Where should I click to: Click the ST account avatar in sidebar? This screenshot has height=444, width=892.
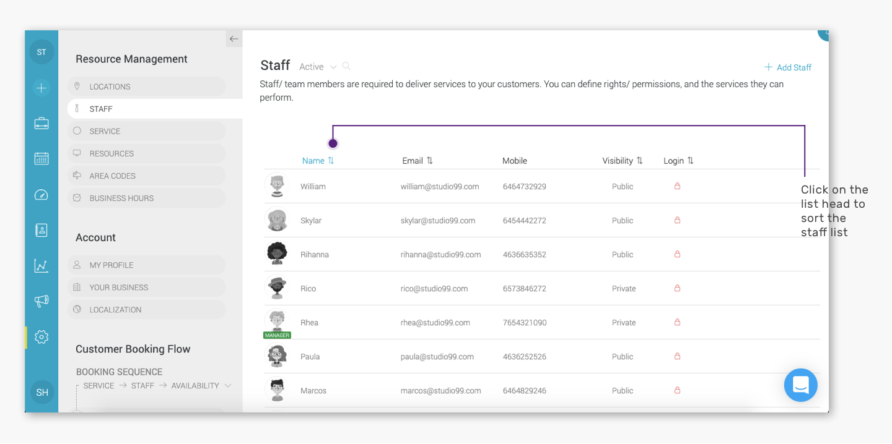42,52
